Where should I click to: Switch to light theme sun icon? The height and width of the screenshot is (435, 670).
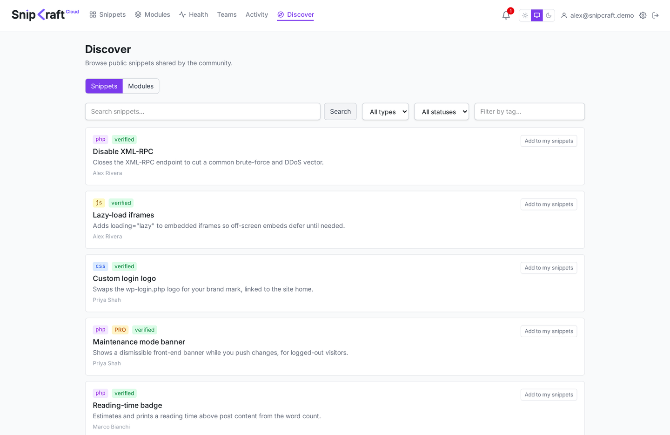(x=525, y=15)
